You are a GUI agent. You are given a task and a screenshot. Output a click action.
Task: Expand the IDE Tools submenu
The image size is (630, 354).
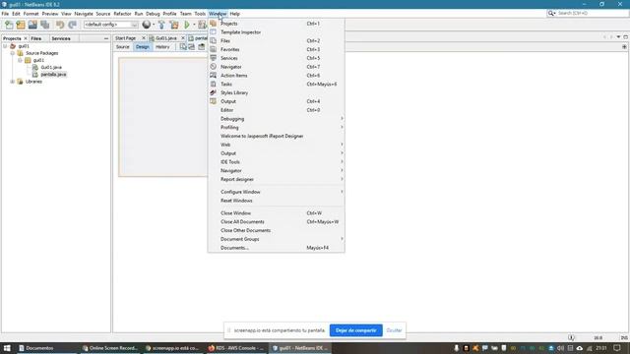[276, 162]
